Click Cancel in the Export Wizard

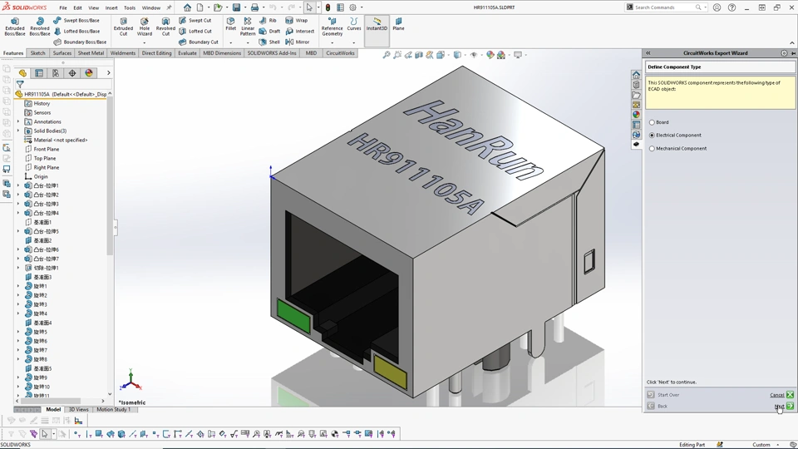(781, 394)
